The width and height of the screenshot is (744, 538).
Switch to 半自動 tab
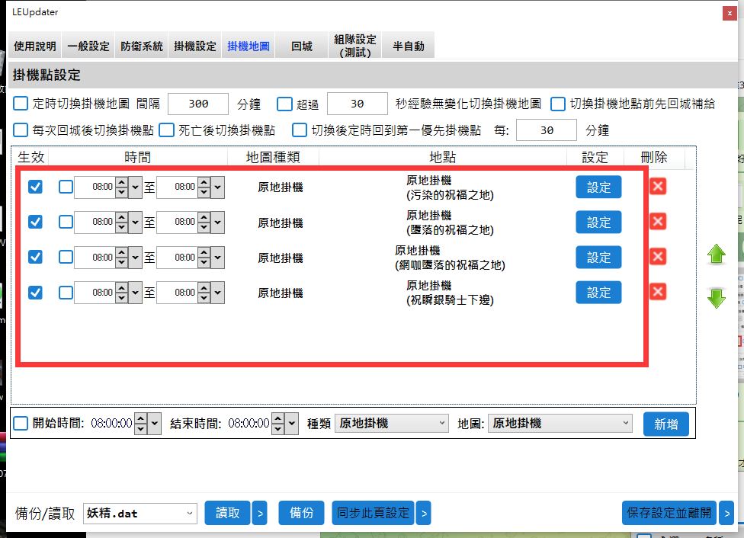point(408,46)
